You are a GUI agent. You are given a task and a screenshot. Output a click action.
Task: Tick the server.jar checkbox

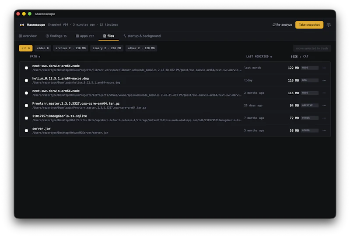click(x=26, y=131)
